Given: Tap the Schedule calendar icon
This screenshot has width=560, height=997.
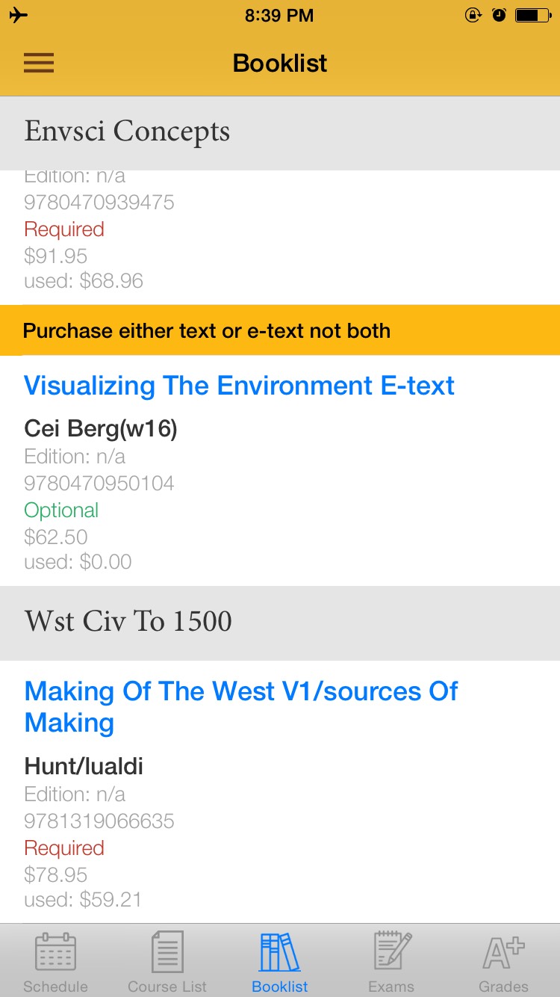Looking at the screenshot, I should point(56,951).
